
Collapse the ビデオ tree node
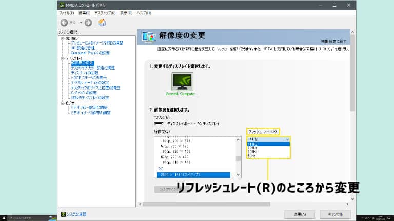point(63,103)
